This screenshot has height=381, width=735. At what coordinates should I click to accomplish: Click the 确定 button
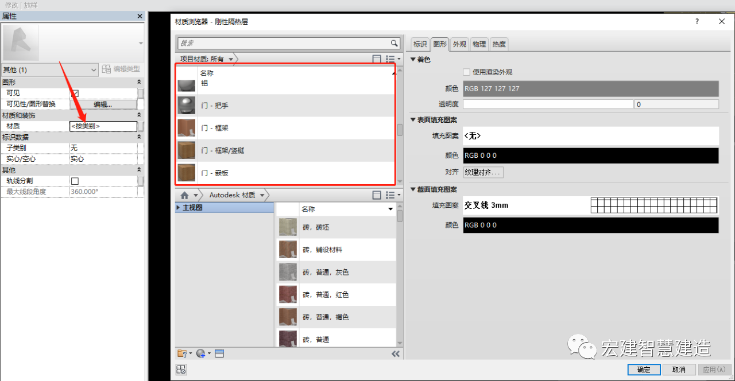pyautogui.click(x=644, y=370)
